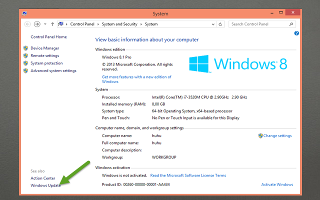The width and height of the screenshot is (320, 200).
Task: Open Action Center link
Action: tap(42, 178)
